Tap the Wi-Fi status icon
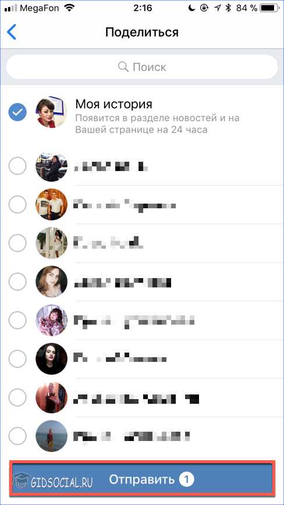Screen dimensions: 284x505 69,8
